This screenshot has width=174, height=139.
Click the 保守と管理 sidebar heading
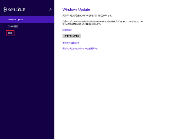click(17, 9)
